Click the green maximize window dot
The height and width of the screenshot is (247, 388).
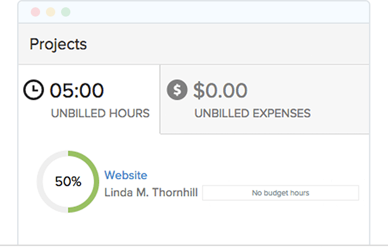coord(65,12)
